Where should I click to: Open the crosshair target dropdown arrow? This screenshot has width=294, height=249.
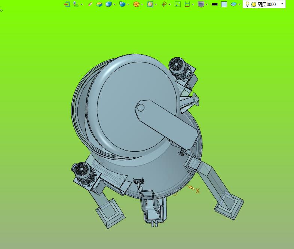170,4
